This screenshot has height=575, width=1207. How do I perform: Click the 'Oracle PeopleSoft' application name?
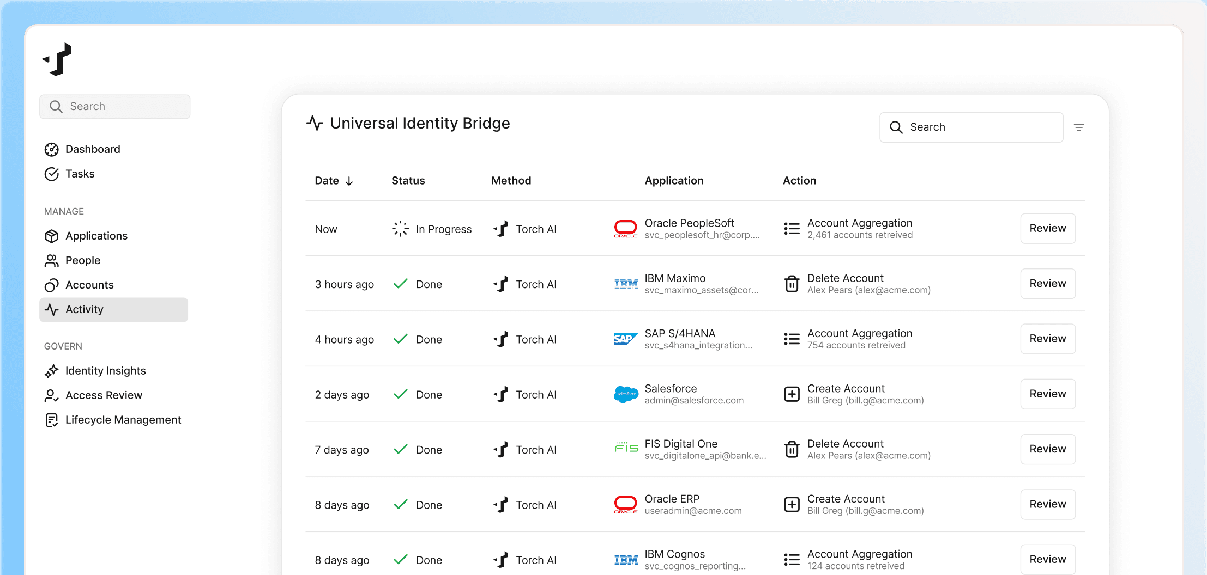click(x=689, y=223)
